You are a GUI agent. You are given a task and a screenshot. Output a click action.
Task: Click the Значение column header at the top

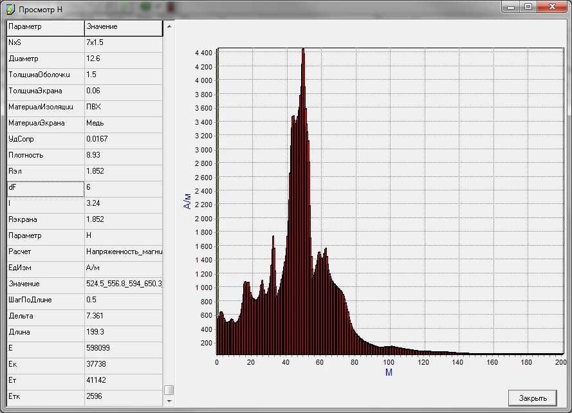pos(124,27)
